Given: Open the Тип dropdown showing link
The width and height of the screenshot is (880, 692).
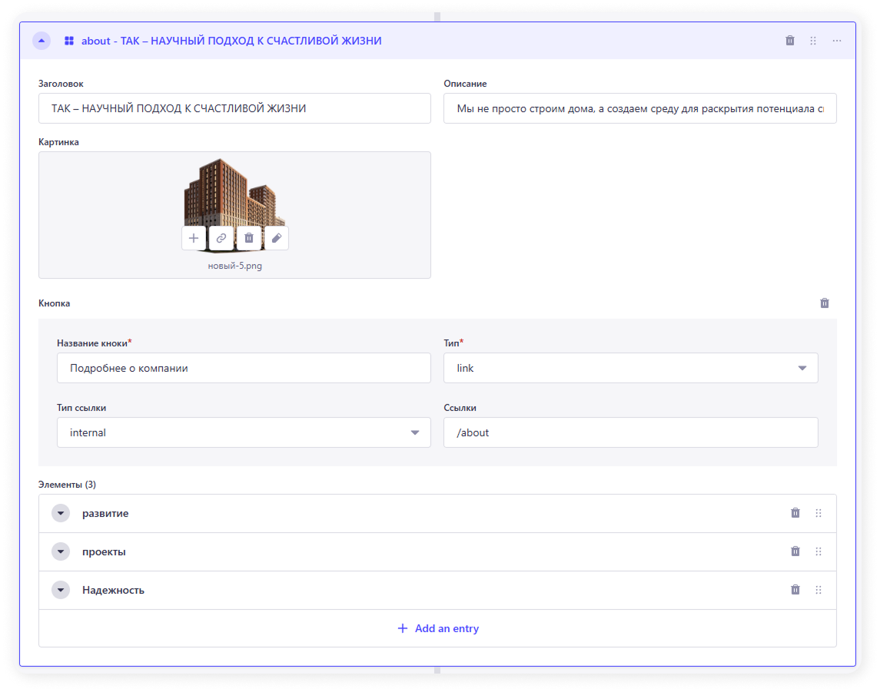Looking at the screenshot, I should [630, 368].
